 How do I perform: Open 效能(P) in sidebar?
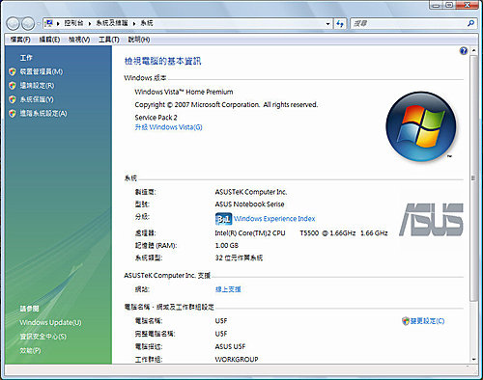(30, 350)
